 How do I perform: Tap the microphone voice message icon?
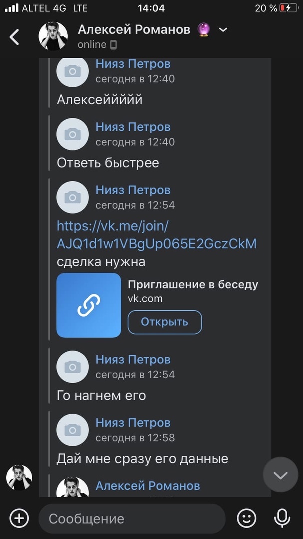point(283,518)
